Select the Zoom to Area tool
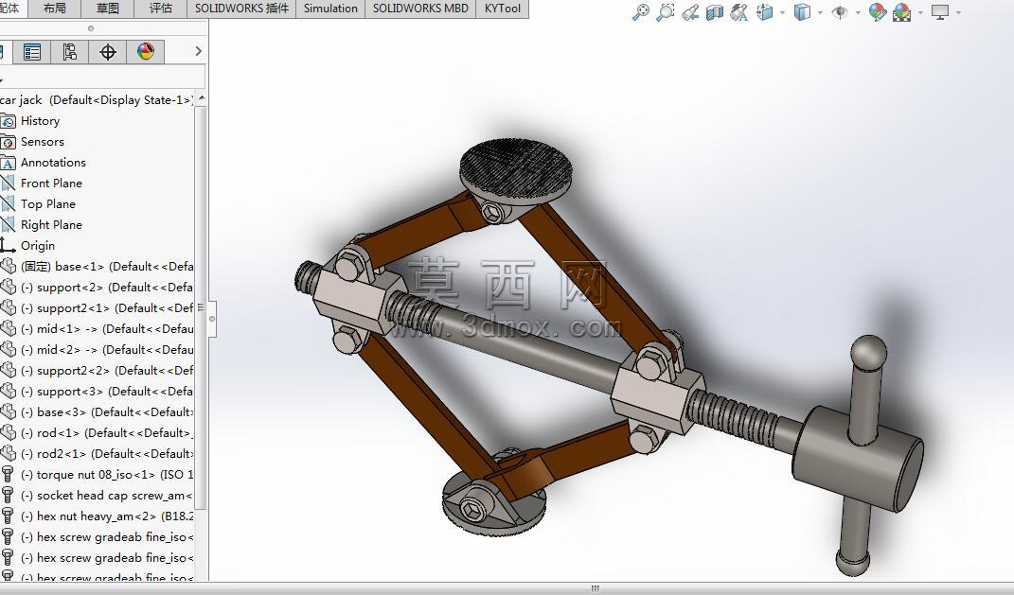This screenshot has height=595, width=1014. click(x=666, y=12)
